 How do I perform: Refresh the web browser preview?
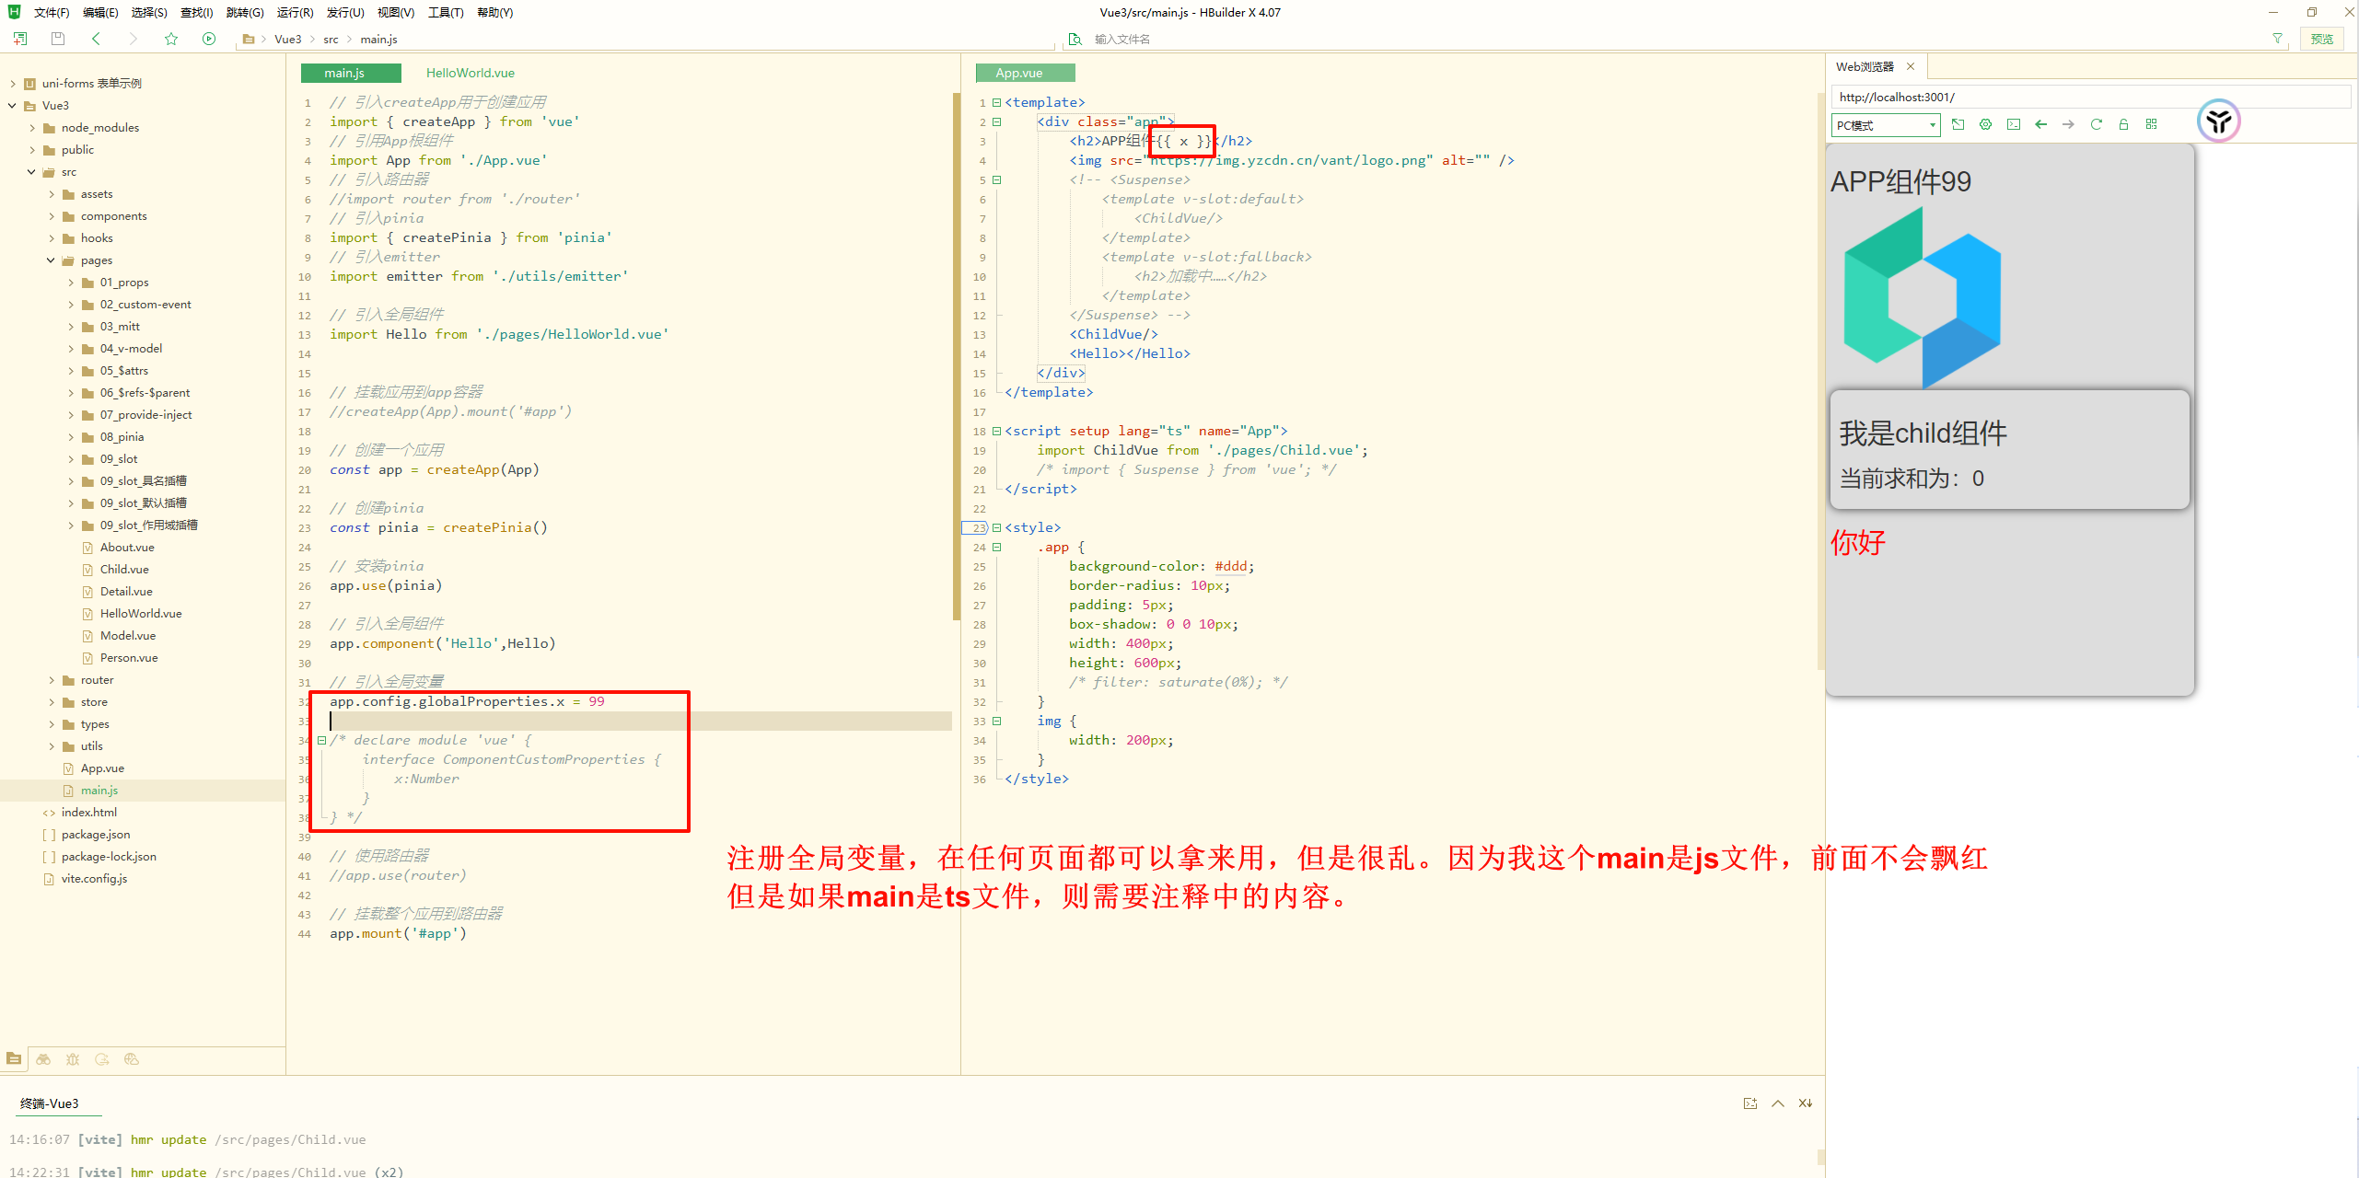point(2097,124)
